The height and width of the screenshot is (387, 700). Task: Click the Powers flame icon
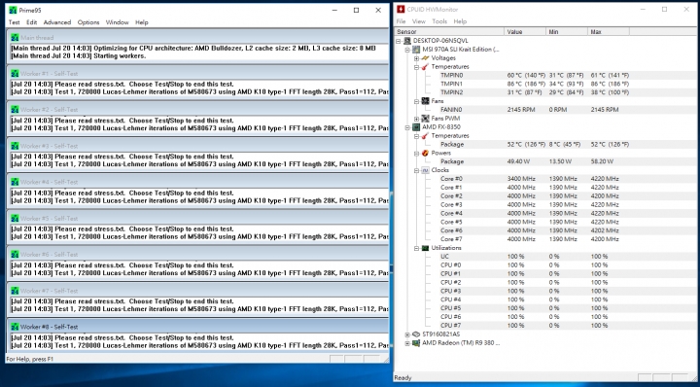click(425, 153)
